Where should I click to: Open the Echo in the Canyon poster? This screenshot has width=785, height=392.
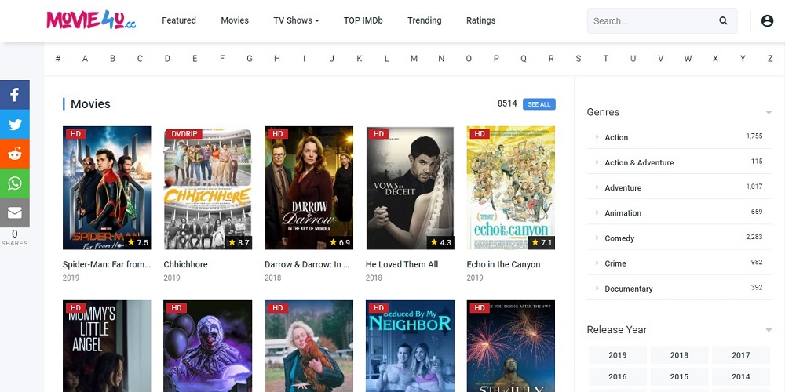click(511, 187)
